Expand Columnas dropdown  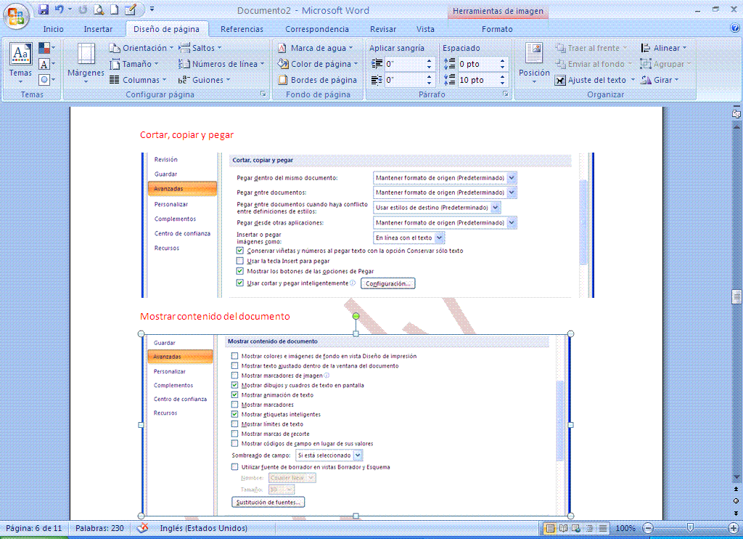(138, 80)
